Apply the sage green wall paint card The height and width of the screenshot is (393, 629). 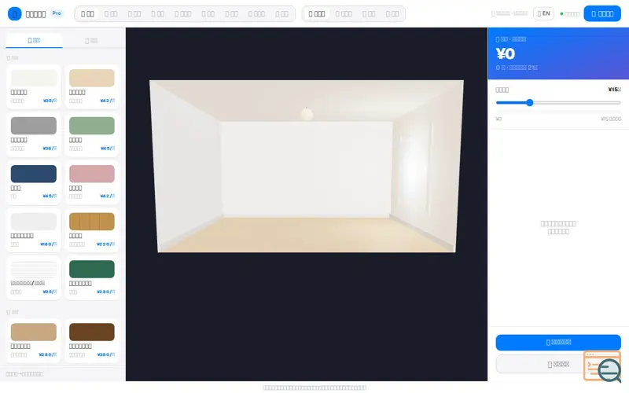tap(92, 134)
